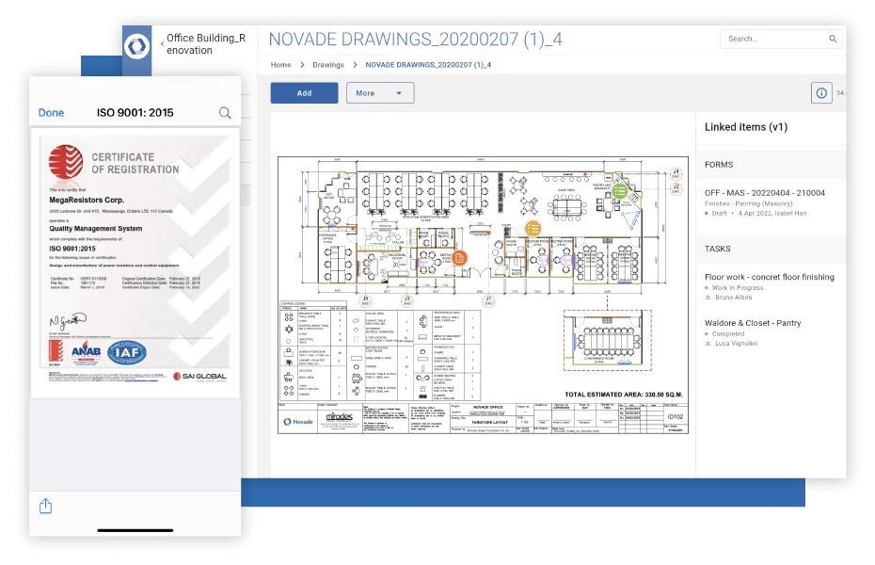Screen dimensions: 875x565
Task: Select the orange document marker on the drawing
Action: [459, 258]
